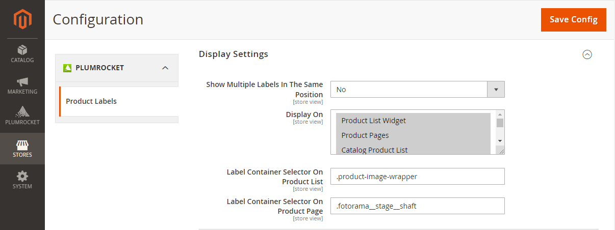Open Show Multiple Labels dropdown arrow
This screenshot has height=230, width=615.
496,89
